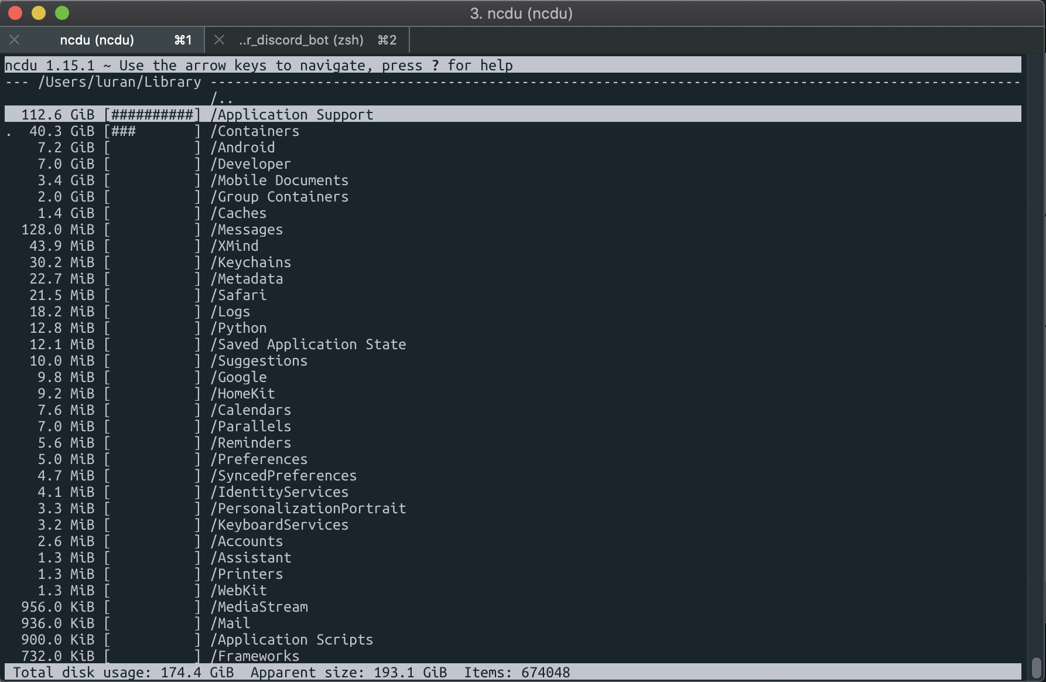Select the /WebKit directory row
Viewport: 1046px width, 682px height.
coord(512,591)
